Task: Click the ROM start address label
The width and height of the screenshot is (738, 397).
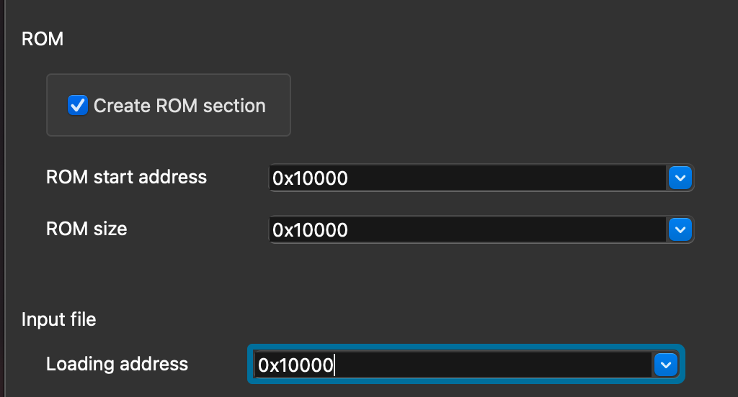Action: 126,177
